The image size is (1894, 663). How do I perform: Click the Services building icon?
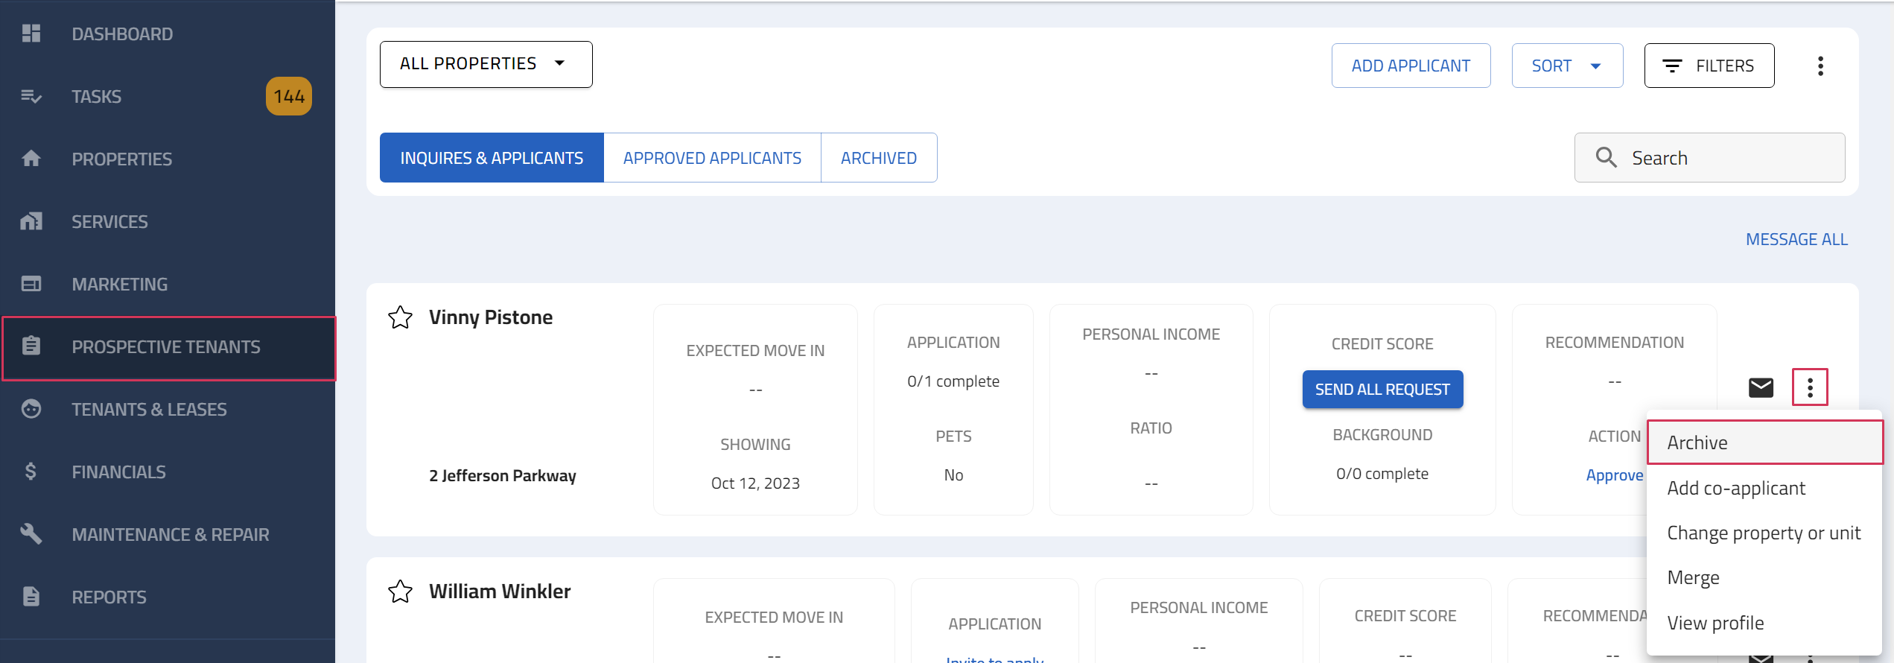pyautogui.click(x=31, y=221)
